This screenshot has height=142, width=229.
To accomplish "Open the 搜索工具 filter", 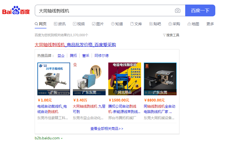I will (x=171, y=35).
